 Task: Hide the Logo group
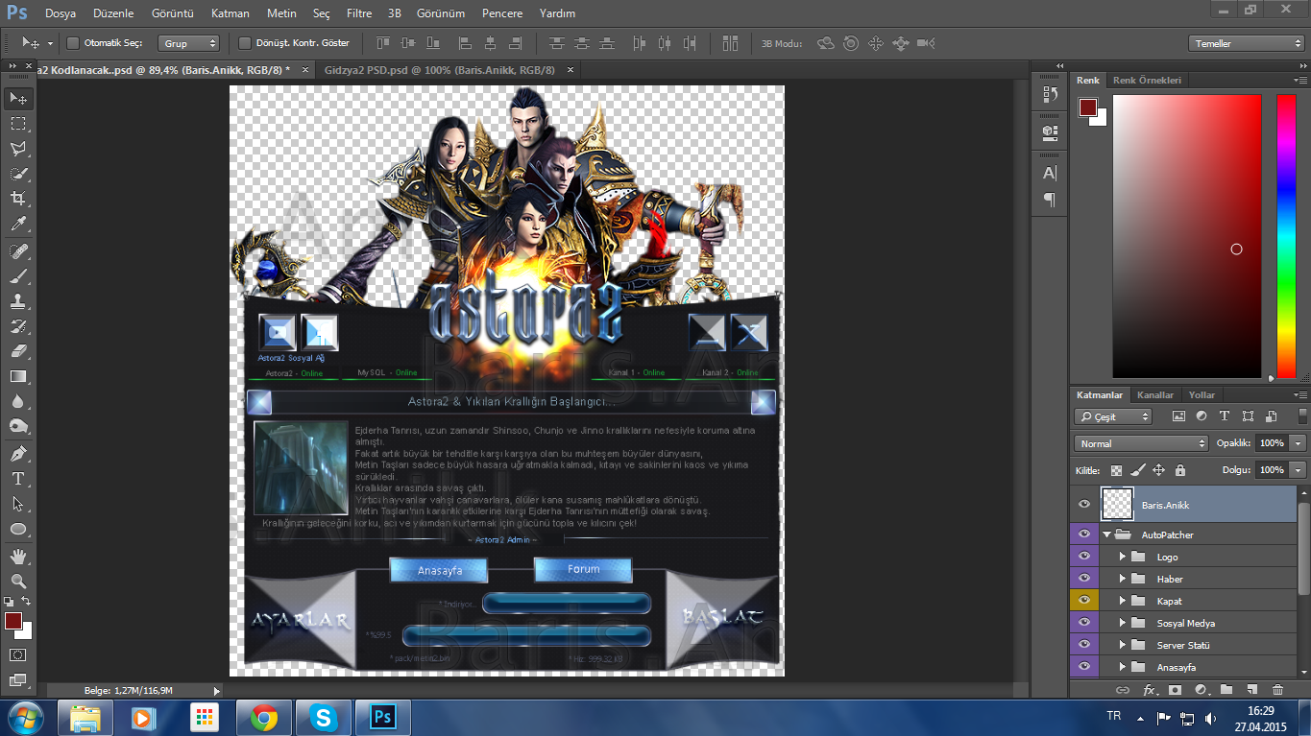(1084, 557)
